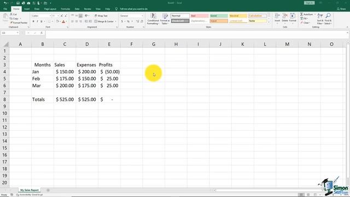Toggle Underline formatting
Image resolution: width=350 pixels, height=197 pixels.
pos(42,21)
